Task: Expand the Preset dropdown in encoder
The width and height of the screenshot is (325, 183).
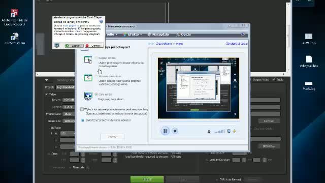Action: pyautogui.click(x=66, y=87)
